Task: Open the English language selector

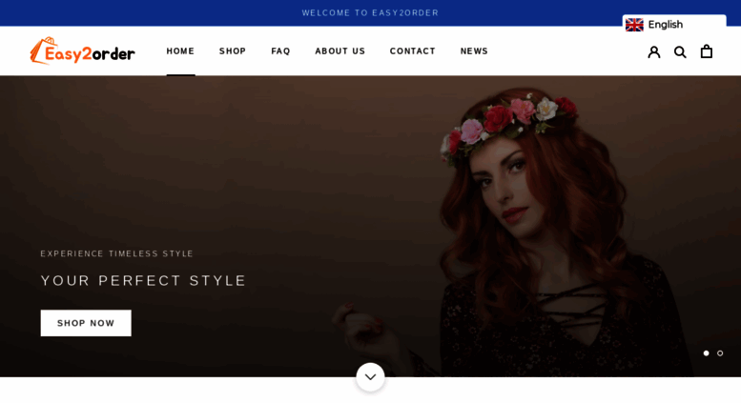Action: 674,24
